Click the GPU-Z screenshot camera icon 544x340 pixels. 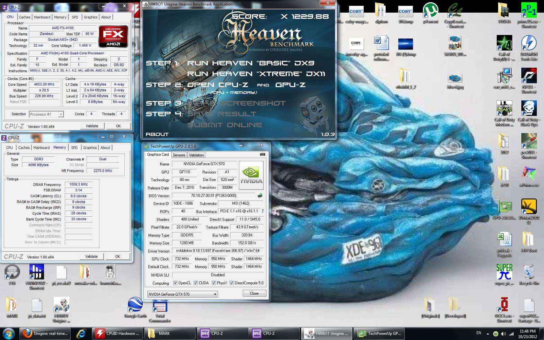point(263,154)
